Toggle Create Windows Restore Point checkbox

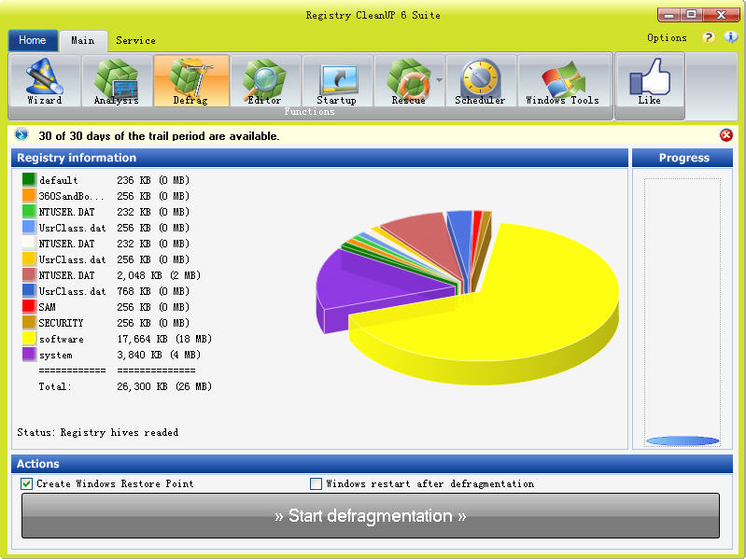tap(27, 484)
